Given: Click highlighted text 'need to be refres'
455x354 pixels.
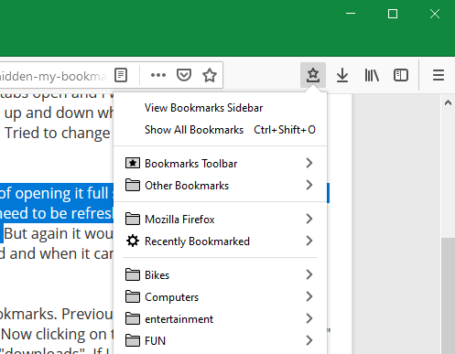Looking at the screenshot, I should (57, 213).
